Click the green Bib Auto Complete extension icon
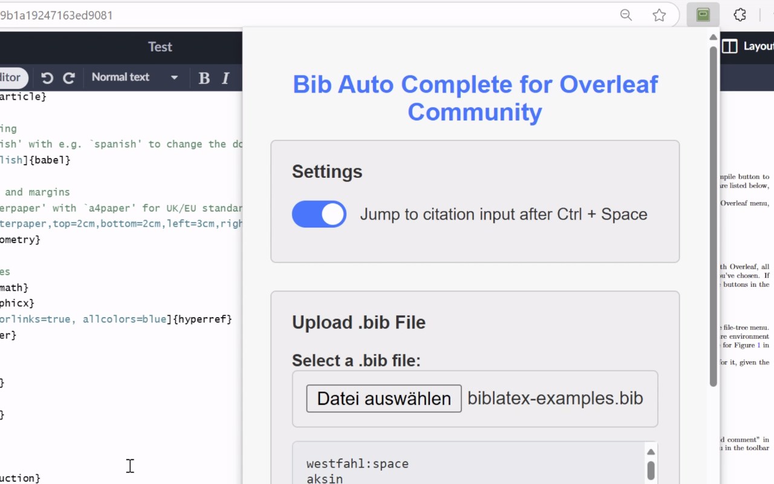The image size is (774, 484). 703,15
